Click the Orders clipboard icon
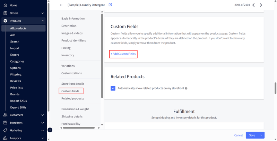Image resolution: width=277 pixels, height=141 pixels. tap(5, 13)
